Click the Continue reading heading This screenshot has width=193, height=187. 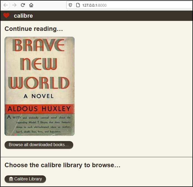pos(34,29)
